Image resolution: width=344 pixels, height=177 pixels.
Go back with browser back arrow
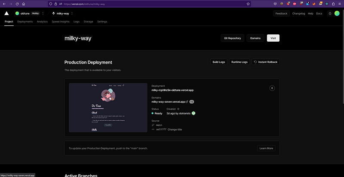4,4
